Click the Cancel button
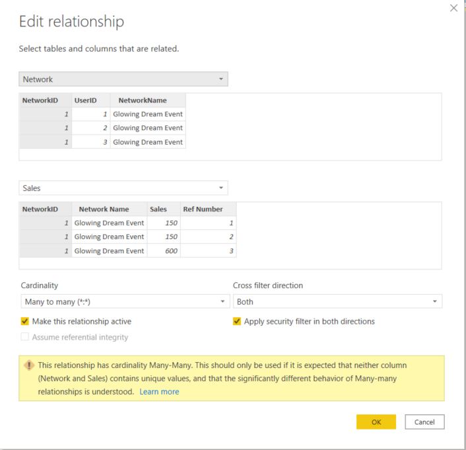The image size is (466, 450). tap(424, 422)
